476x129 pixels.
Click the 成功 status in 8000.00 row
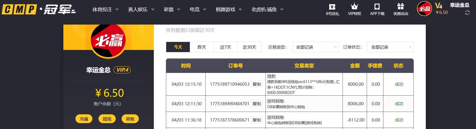click(399, 84)
